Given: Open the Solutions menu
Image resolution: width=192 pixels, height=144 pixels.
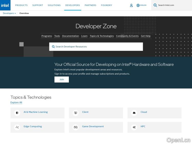Looking at the screenshot, I should [x=54, y=5].
